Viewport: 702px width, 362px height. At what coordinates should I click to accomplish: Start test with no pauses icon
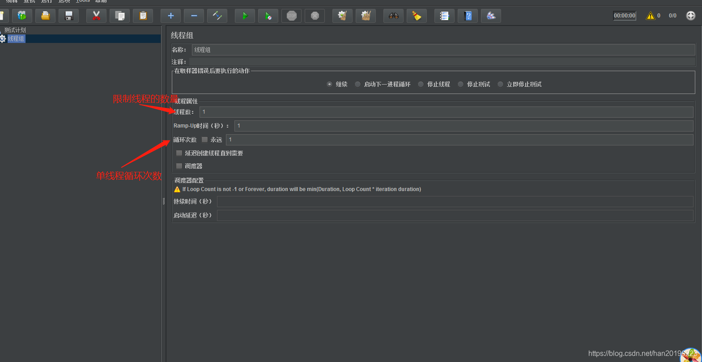pos(268,16)
